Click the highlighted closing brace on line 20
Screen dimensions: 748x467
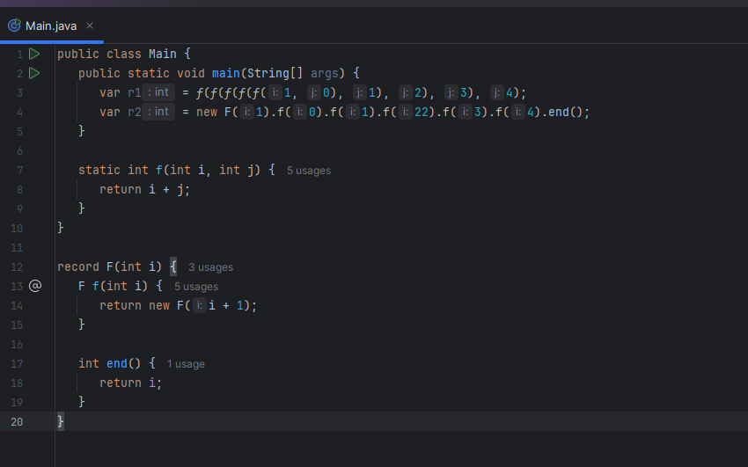click(61, 422)
